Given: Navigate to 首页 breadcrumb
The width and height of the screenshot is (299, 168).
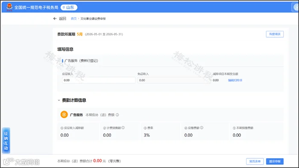Looking at the screenshot, I should point(73,18).
